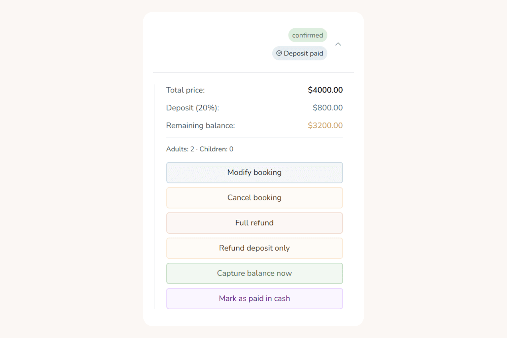Click the $3200.00 remaining balance amount
The image size is (507, 338).
point(325,126)
